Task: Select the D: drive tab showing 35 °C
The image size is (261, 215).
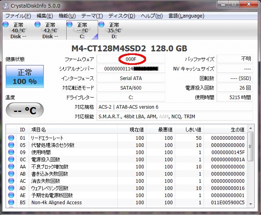Action: coord(114,30)
